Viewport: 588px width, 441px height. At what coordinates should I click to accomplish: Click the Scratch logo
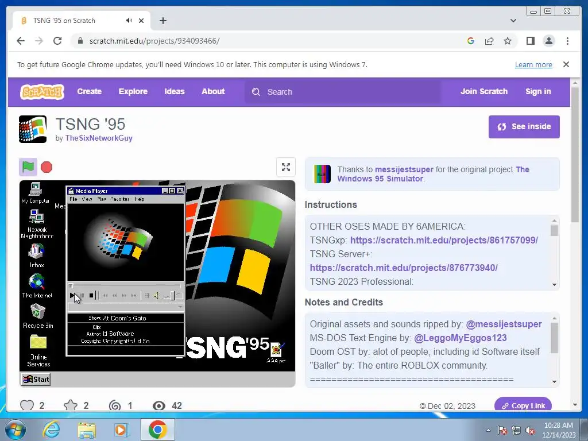tap(42, 91)
